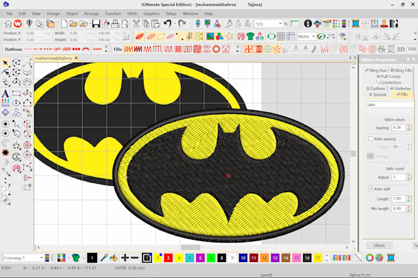Image resolution: width=418 pixels, height=278 pixels.
Task: Adjust the Auto split Length stepper
Action: tap(409, 199)
